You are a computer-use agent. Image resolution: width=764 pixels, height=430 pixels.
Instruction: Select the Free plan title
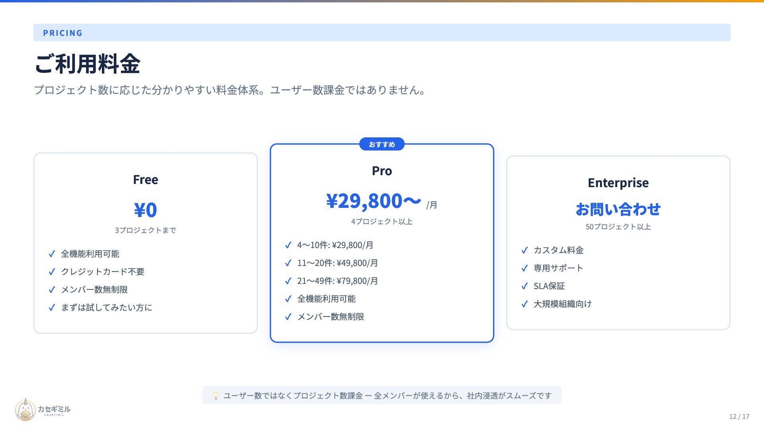[145, 180]
